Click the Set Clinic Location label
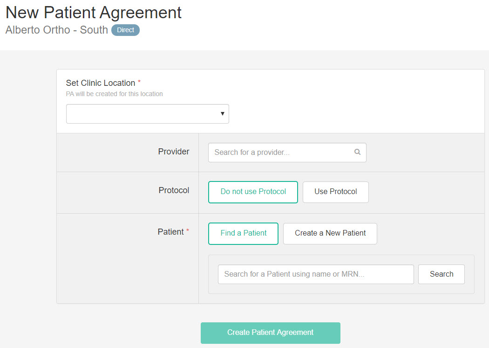The width and height of the screenshot is (489, 348). click(100, 83)
